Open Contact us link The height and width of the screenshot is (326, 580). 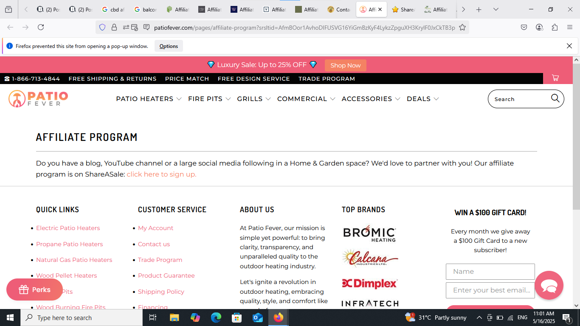tap(154, 244)
